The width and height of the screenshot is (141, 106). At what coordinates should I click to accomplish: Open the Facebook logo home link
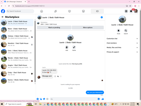point(3,11)
